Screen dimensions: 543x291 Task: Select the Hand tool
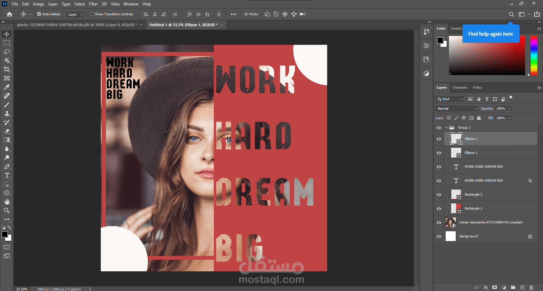(x=7, y=202)
